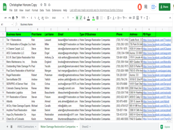Click the horizontal scrollbar
The height and width of the screenshot is (130, 174).
point(40,121)
